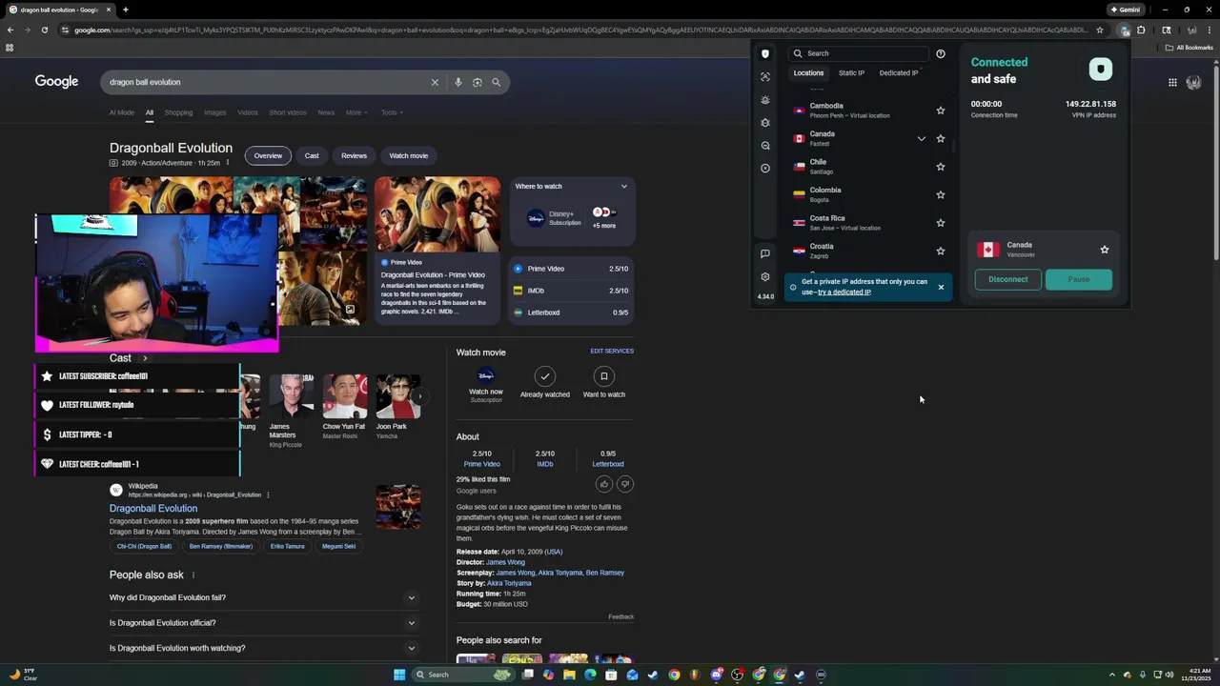The width and height of the screenshot is (1220, 686).
Task: Click the thumbs up like icon
Action: point(603,484)
